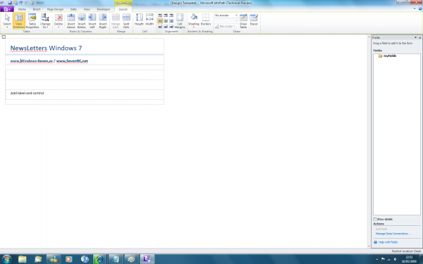The image size is (423, 264).
Task: Open Windows Media Player from taskbar
Action: (x=69, y=259)
